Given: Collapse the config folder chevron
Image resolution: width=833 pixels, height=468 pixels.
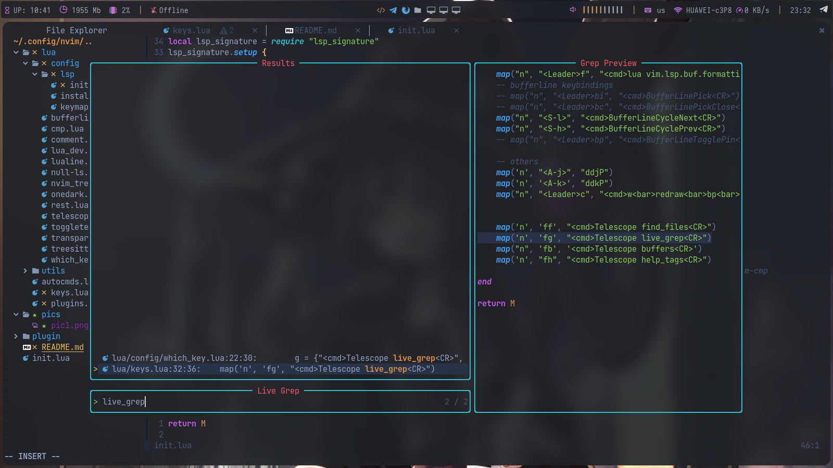Looking at the screenshot, I should pos(26,63).
